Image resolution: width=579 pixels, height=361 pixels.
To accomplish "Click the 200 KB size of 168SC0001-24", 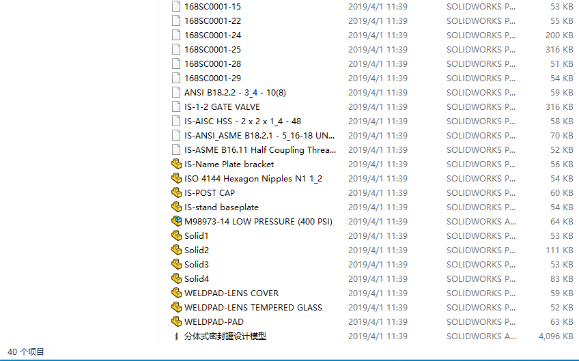I will [559, 35].
